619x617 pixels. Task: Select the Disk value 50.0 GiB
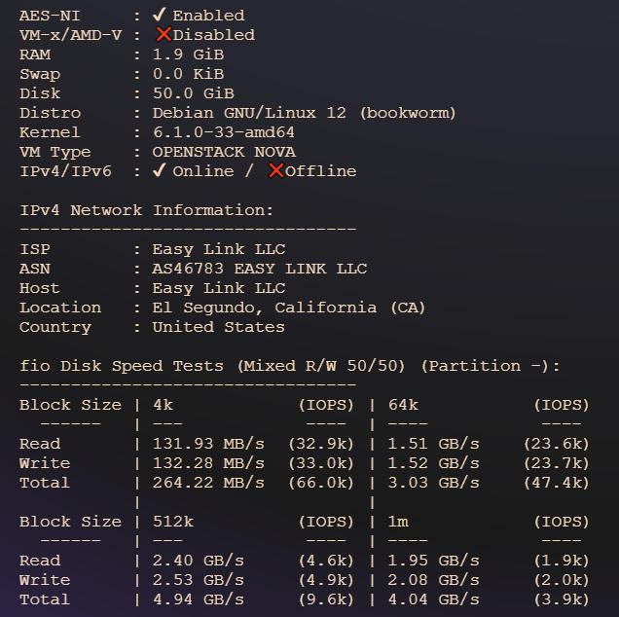click(x=194, y=93)
